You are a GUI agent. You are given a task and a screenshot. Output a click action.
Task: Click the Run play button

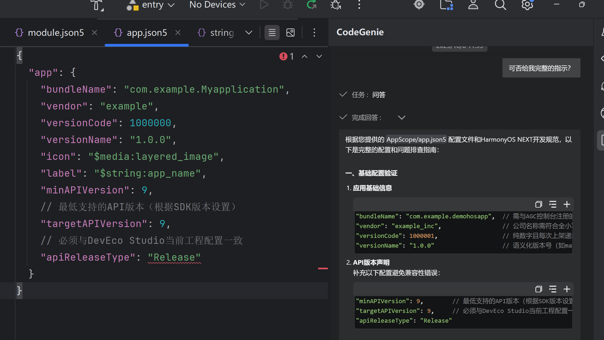coord(264,5)
